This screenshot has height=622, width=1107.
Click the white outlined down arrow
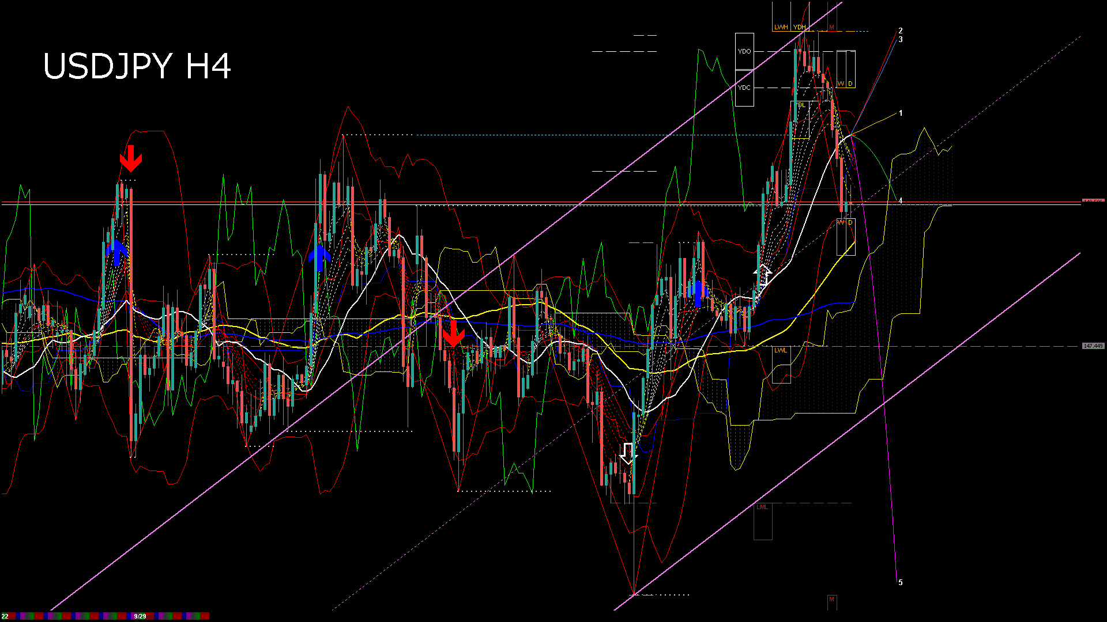tap(627, 454)
